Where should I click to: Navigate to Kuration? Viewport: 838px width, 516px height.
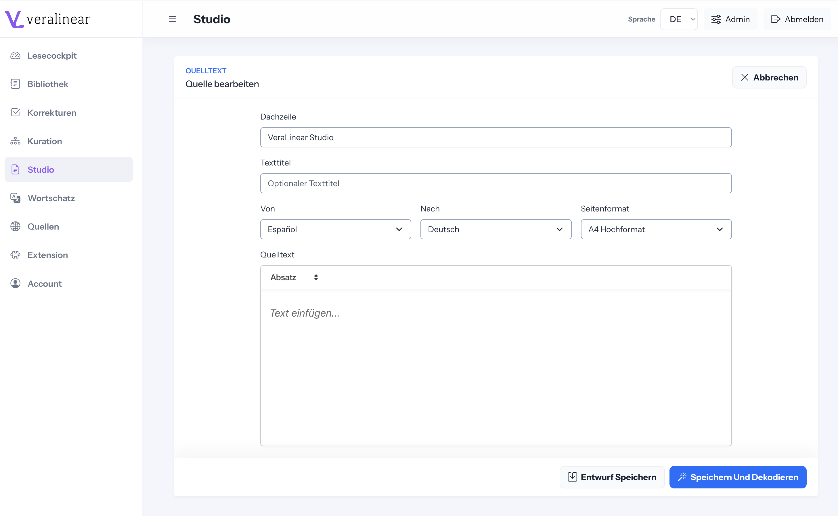point(68,141)
